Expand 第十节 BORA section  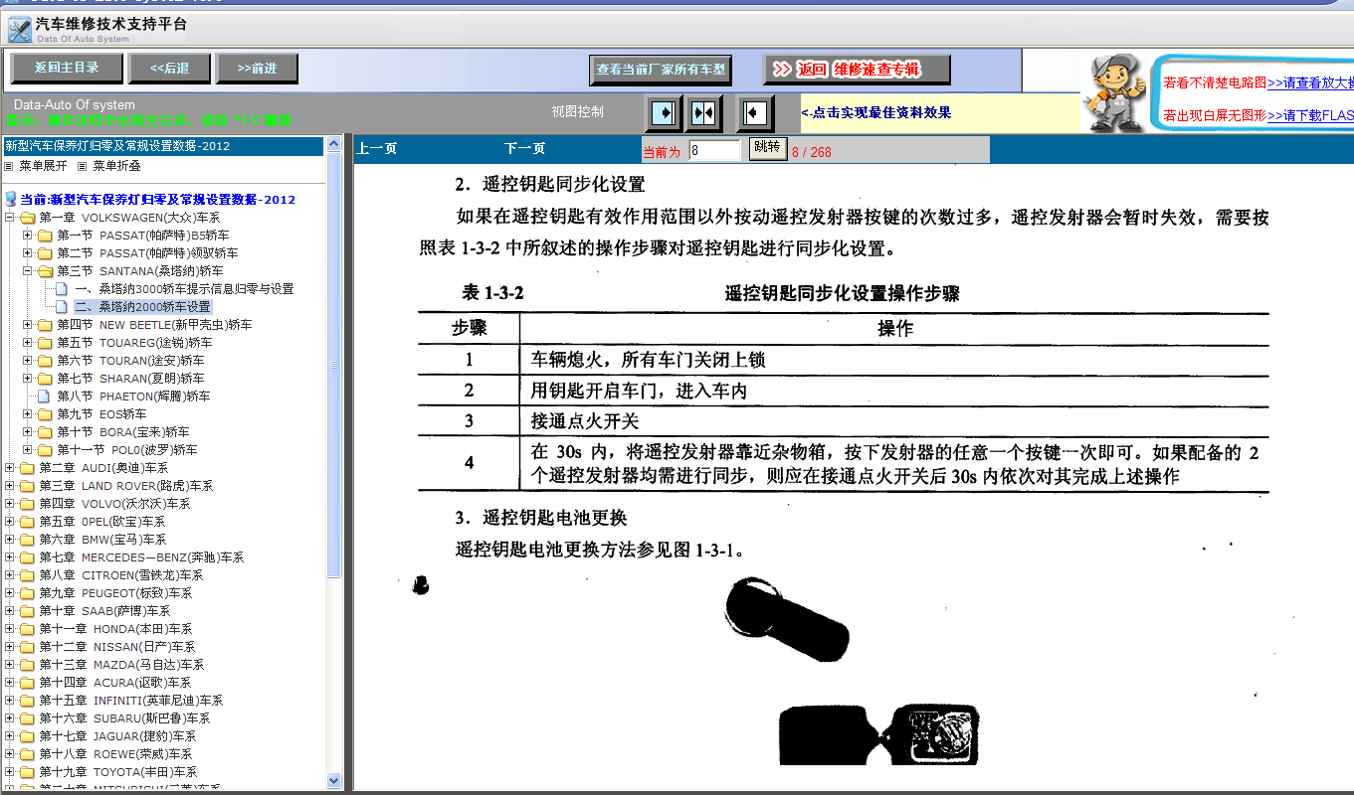tap(28, 432)
